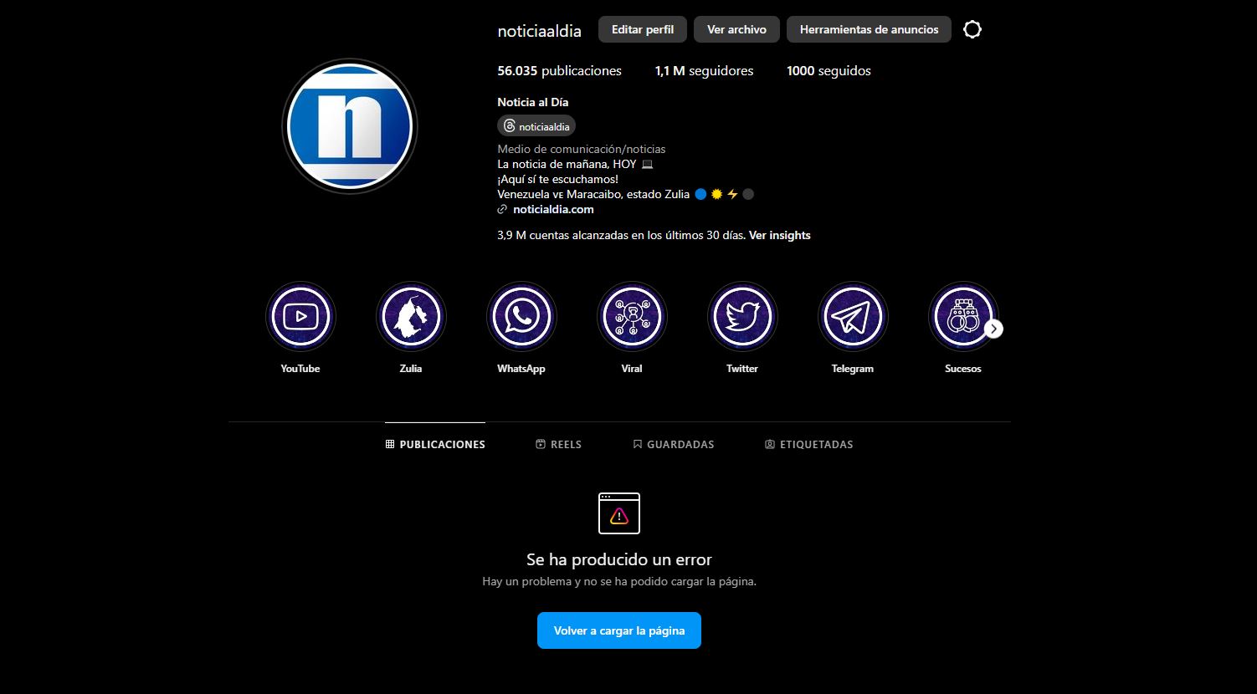Open the WhatsApp story highlight
The image size is (1257, 694).
point(521,316)
